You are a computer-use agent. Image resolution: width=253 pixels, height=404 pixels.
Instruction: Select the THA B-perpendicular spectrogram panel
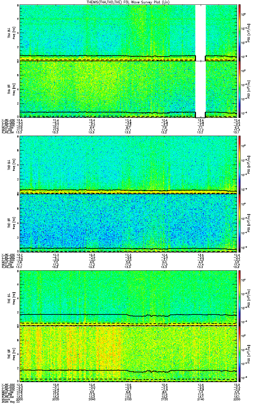tap(128, 33)
